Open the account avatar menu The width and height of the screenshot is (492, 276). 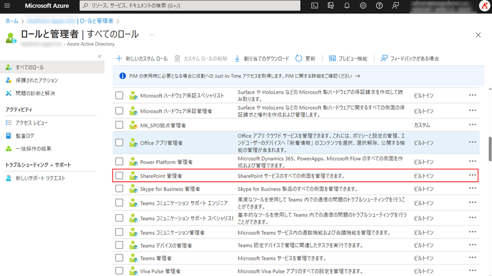[x=484, y=6]
